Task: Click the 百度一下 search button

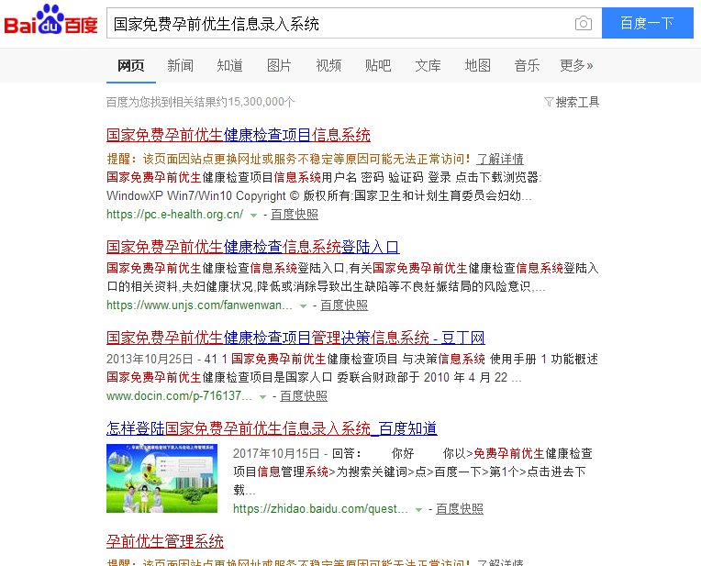Action: point(648,23)
